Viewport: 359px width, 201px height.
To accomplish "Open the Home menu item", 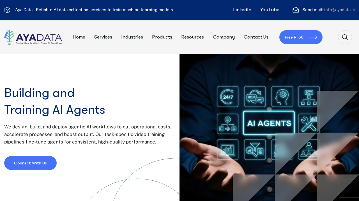I will (79, 37).
